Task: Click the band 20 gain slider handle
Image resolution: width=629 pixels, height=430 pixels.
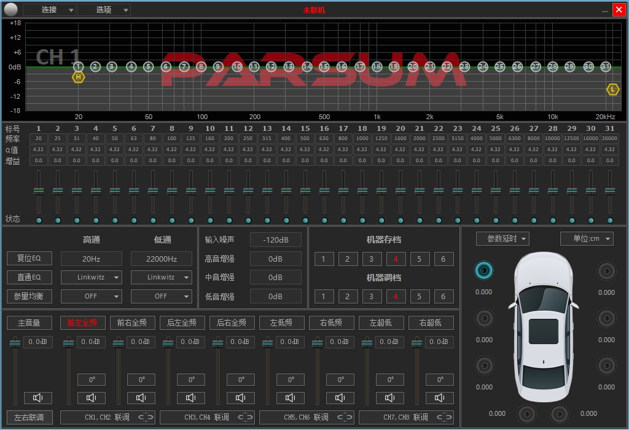Action: (x=400, y=191)
